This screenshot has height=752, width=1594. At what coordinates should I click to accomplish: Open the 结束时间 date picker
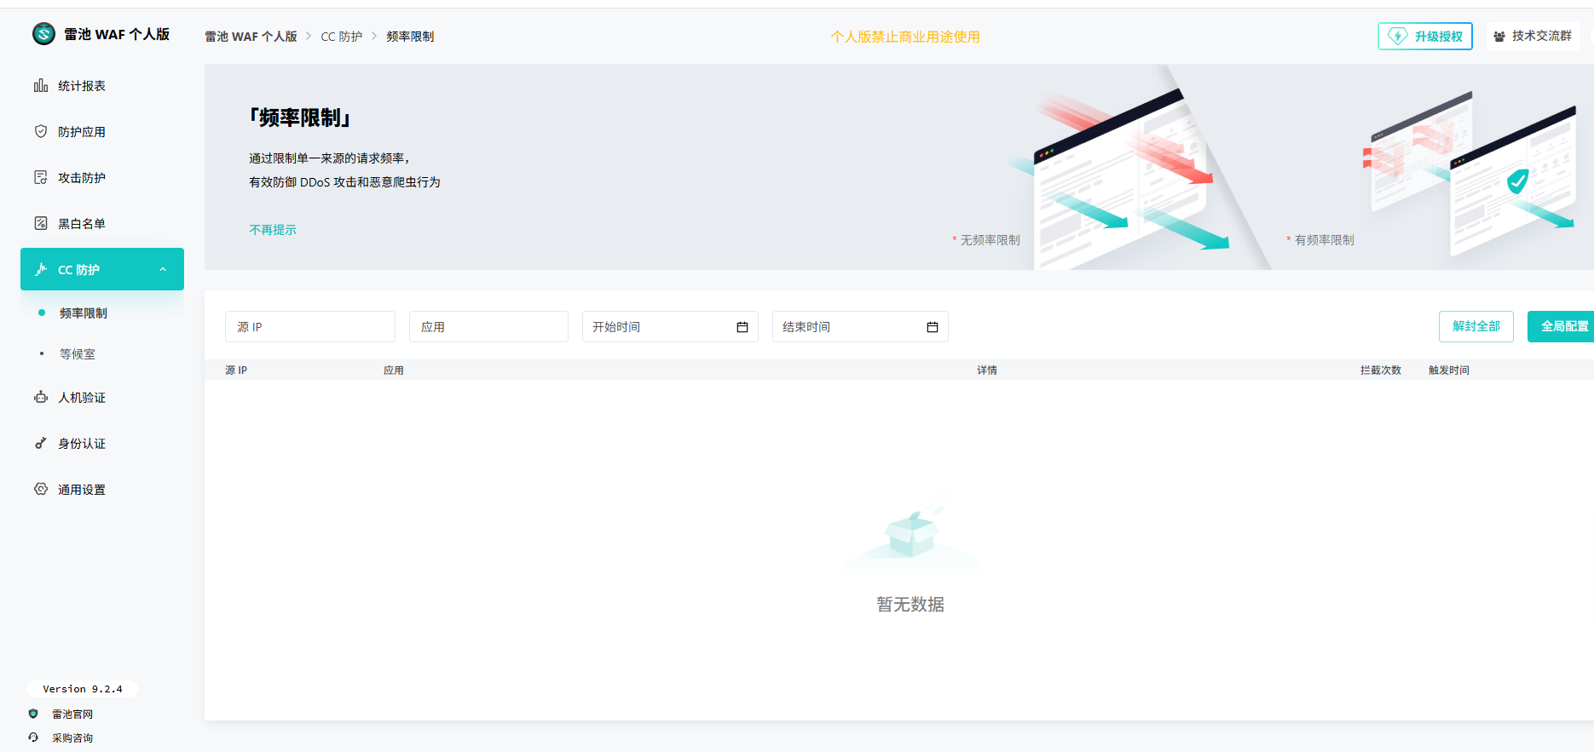pyautogui.click(x=860, y=327)
